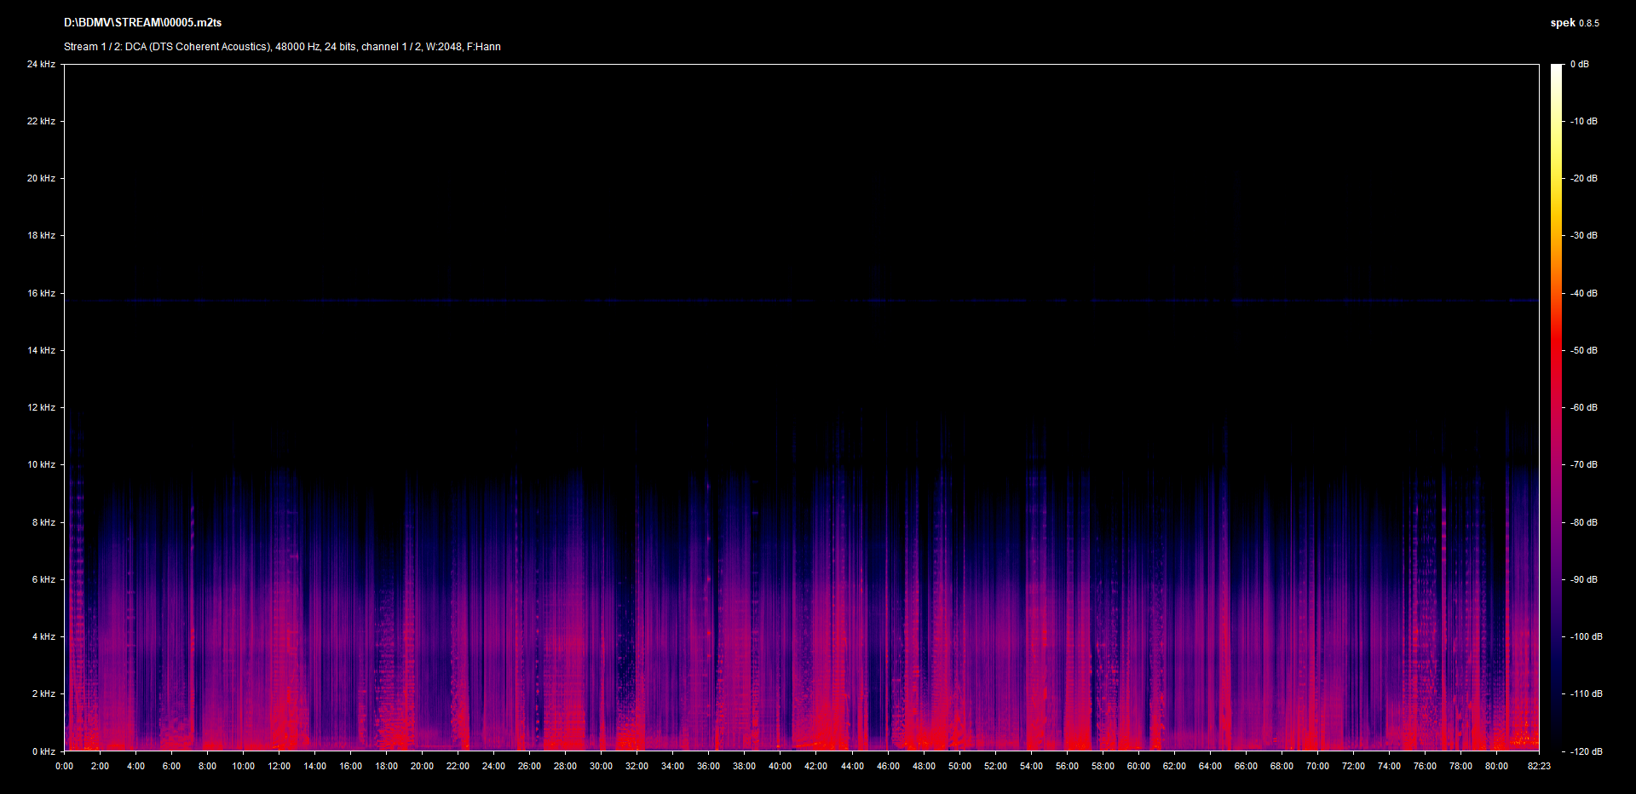
Task: Click the 4 kHz frequency axis label
Action: (x=43, y=636)
